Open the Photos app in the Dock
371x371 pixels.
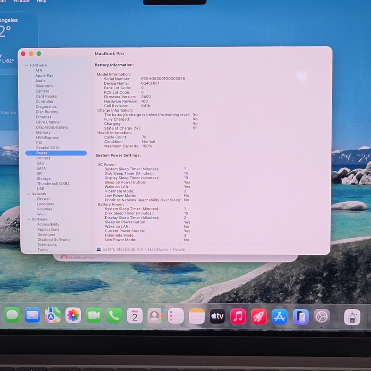(x=73, y=316)
